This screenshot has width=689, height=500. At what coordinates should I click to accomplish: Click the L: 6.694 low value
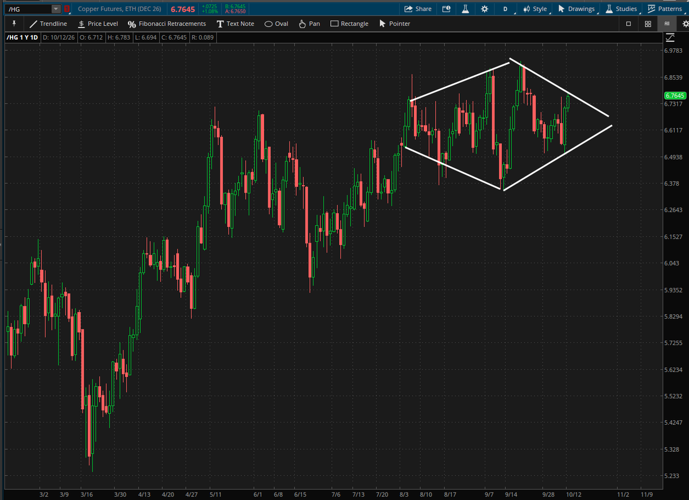(x=147, y=38)
